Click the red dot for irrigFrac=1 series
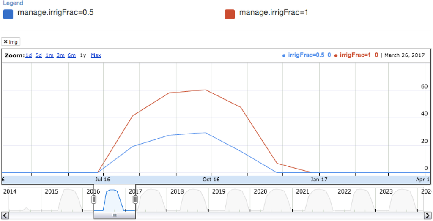433x221 pixels. tap(336, 55)
